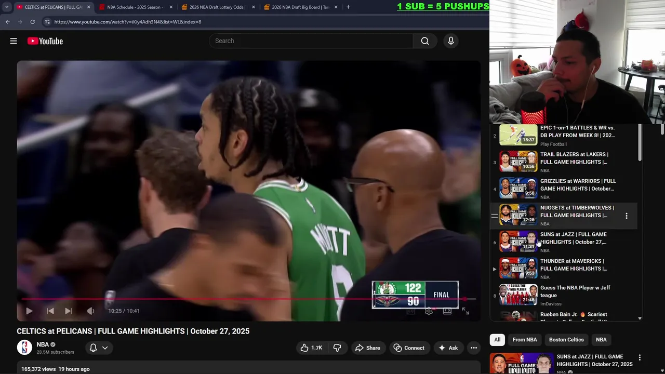Dislike the video with thumbs down
The width and height of the screenshot is (665, 374).
pos(337,348)
